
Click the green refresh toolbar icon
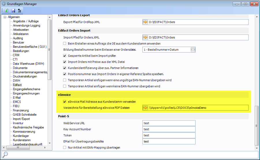(x=6, y=11)
